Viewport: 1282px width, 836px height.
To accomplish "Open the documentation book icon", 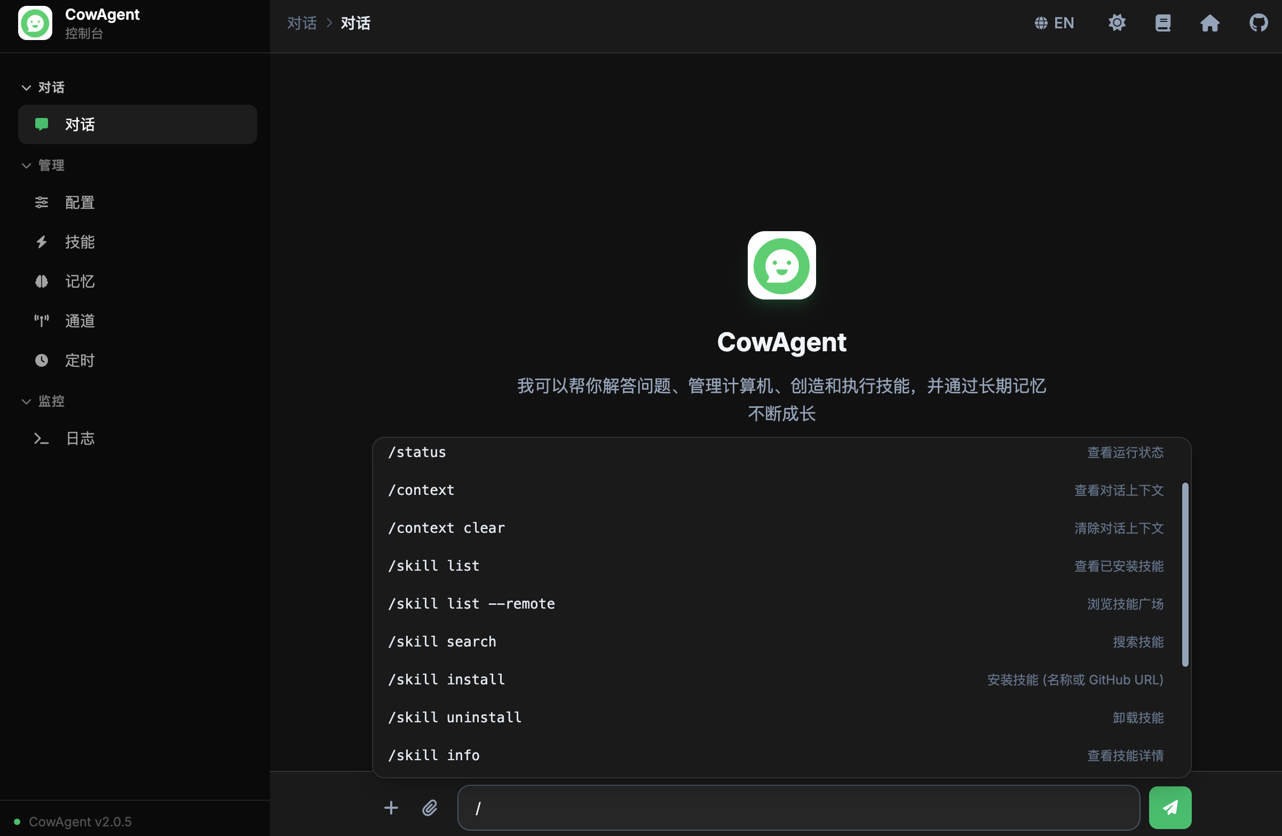I will pyautogui.click(x=1162, y=23).
